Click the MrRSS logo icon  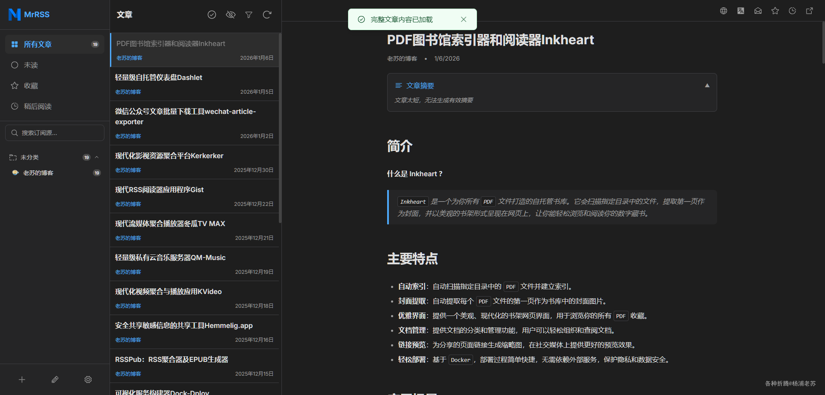[x=15, y=14]
